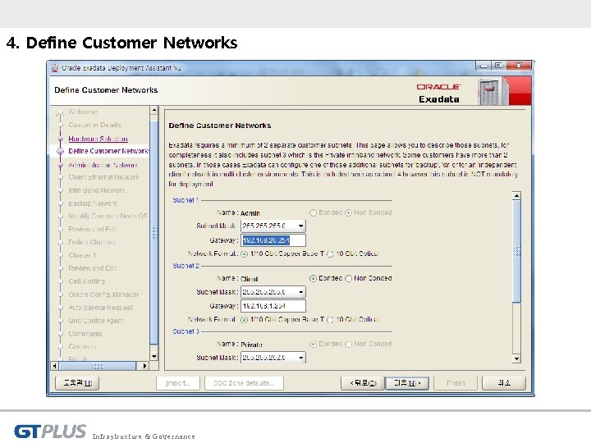591x443 pixels.
Task: Click sidebar horizontal scroll left arrow
Action: 55,366
